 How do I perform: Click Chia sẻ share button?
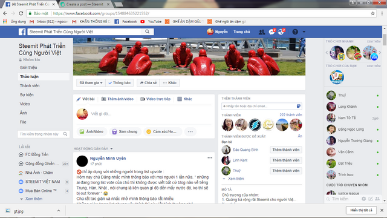148,83
